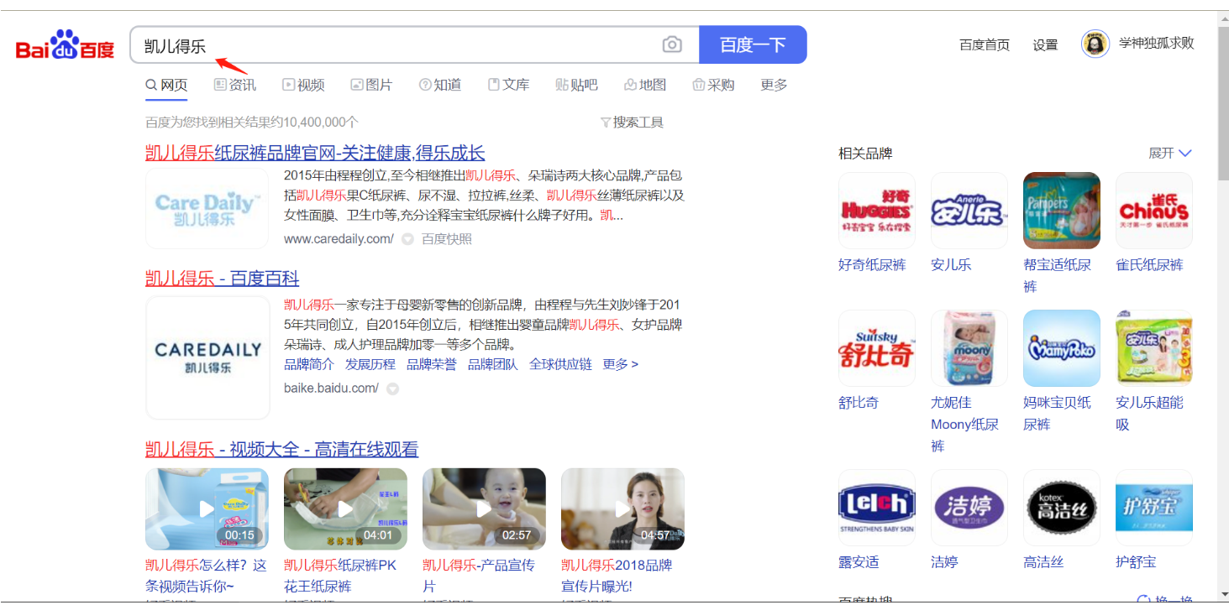Open 凯儿得乐 - 视频大全 result title

pos(281,449)
